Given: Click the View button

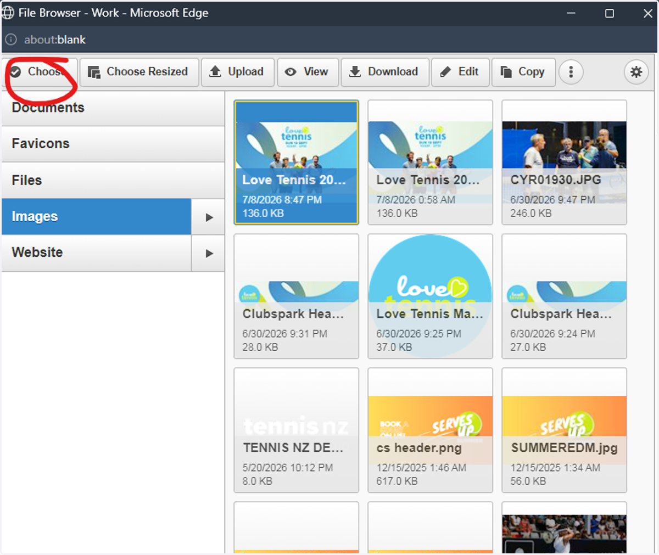Looking at the screenshot, I should 308,72.
